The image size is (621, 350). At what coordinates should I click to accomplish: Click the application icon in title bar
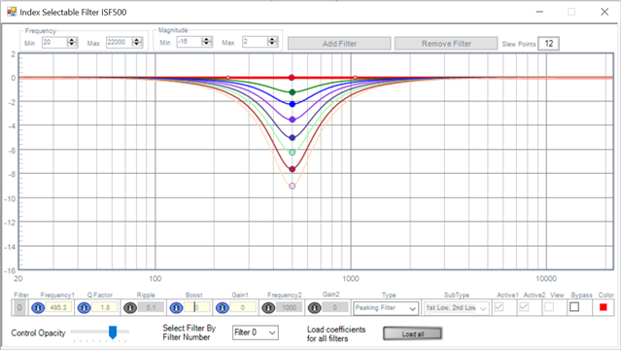pos(12,12)
